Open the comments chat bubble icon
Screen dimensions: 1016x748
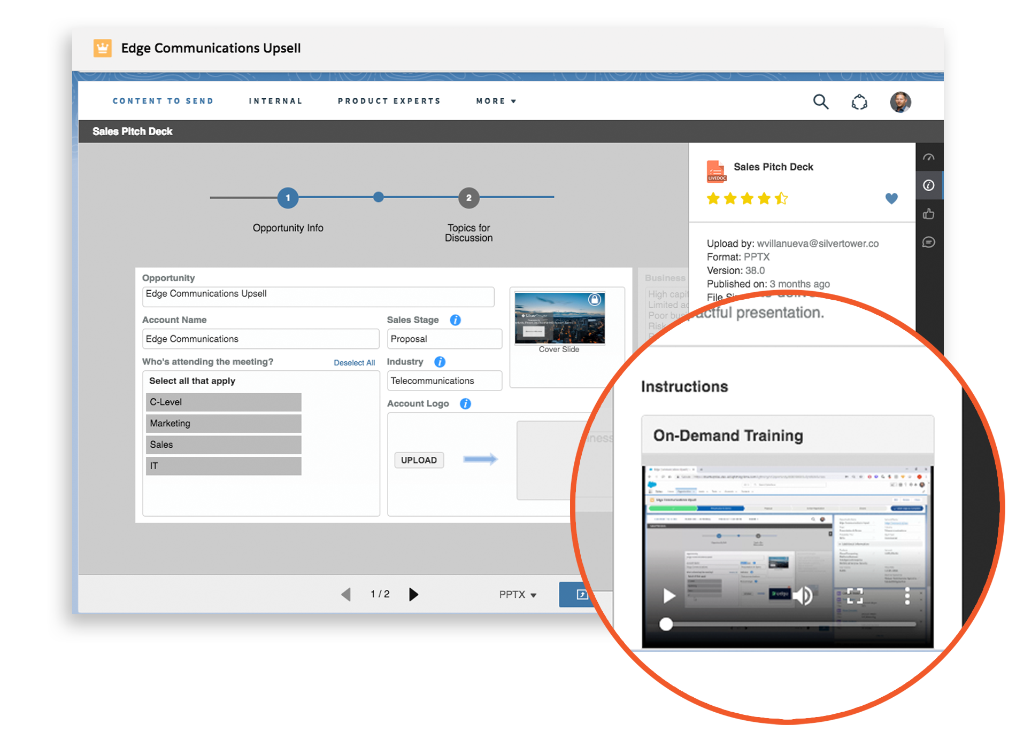(x=929, y=242)
